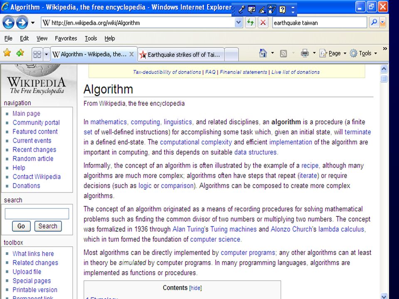
Task: Open the Tools menu in menu bar
Action: point(91,38)
